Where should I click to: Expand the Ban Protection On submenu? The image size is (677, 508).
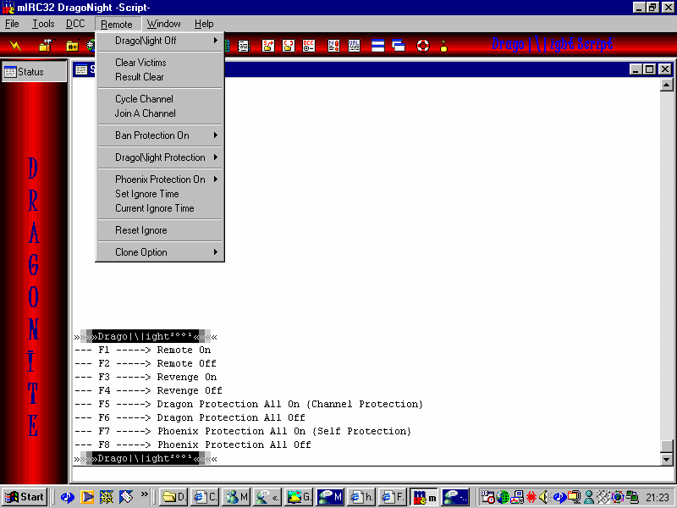pyautogui.click(x=160, y=135)
